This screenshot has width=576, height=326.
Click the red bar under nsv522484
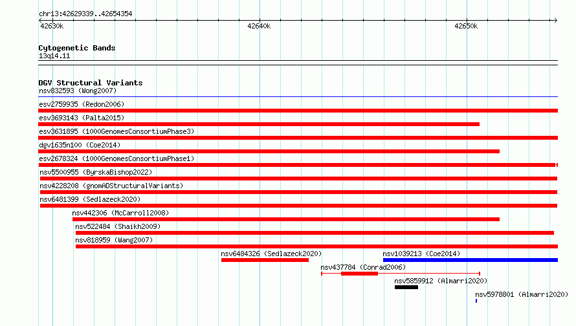pyautogui.click(x=315, y=233)
